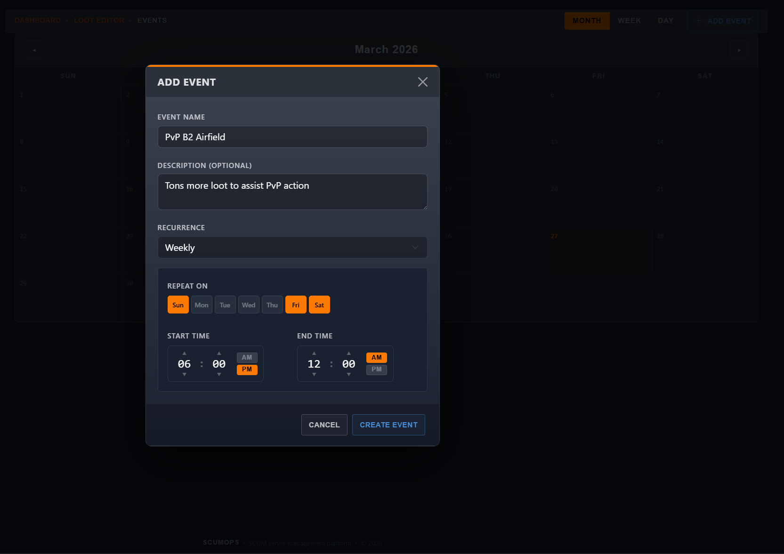Switch calendar to Week view

click(629, 21)
